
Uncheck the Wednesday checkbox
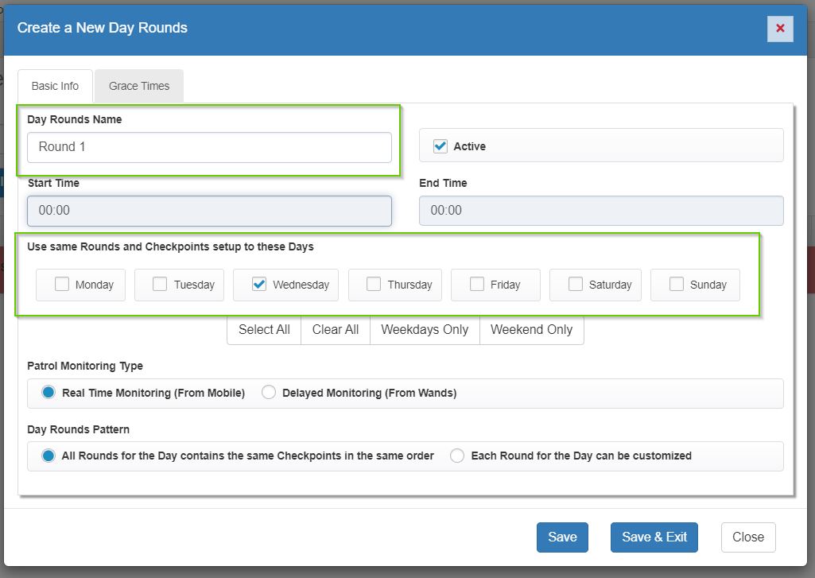tap(258, 285)
